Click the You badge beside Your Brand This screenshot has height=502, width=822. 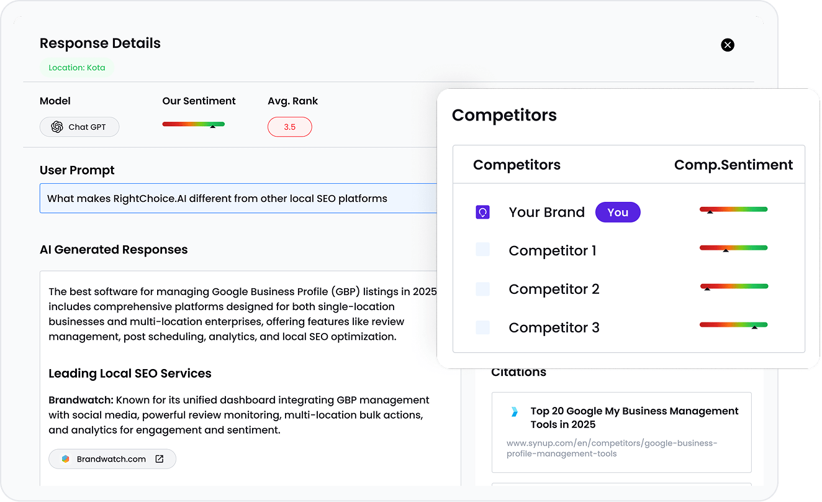click(x=618, y=212)
